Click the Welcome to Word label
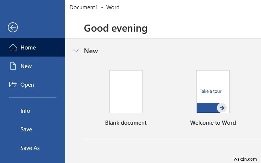The image size is (261, 163). pos(213,123)
